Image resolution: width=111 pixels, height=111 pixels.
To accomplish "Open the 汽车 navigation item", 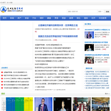I will click(x=34, y=18).
